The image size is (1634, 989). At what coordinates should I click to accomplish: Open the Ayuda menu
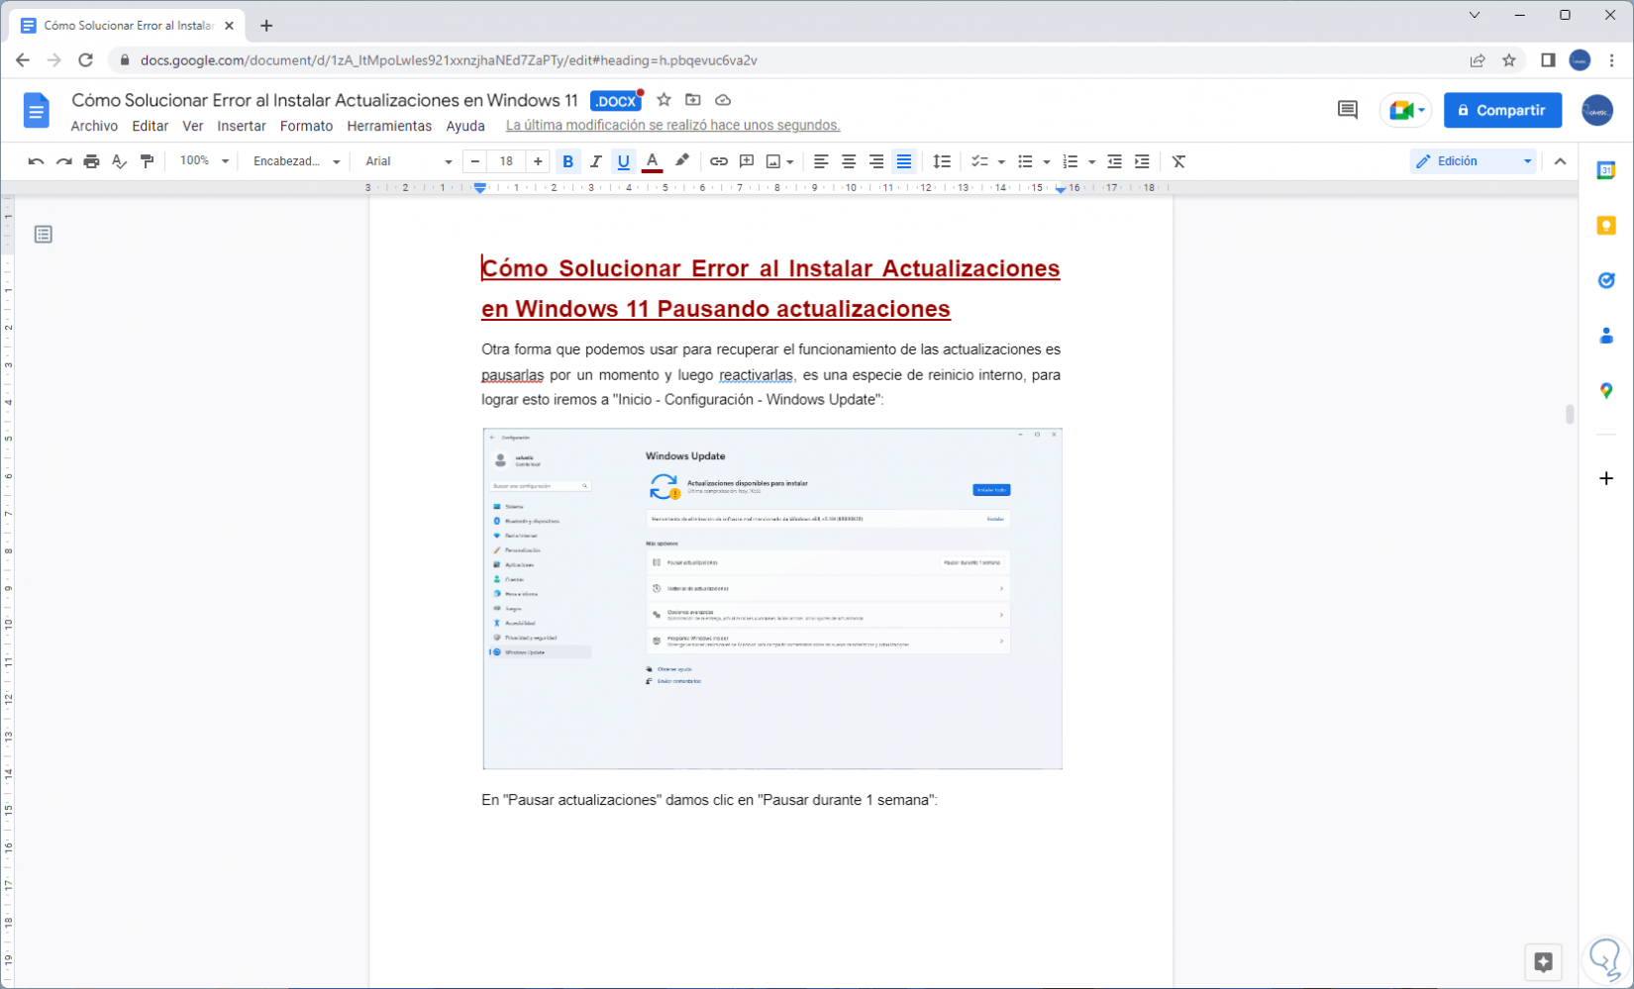coord(465,126)
